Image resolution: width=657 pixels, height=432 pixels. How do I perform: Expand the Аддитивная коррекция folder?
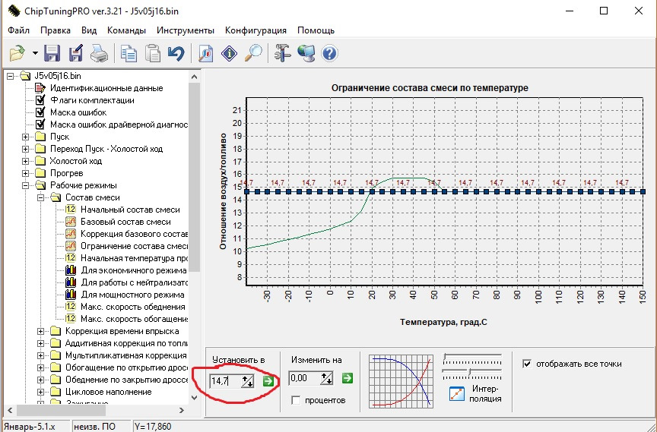coord(40,343)
